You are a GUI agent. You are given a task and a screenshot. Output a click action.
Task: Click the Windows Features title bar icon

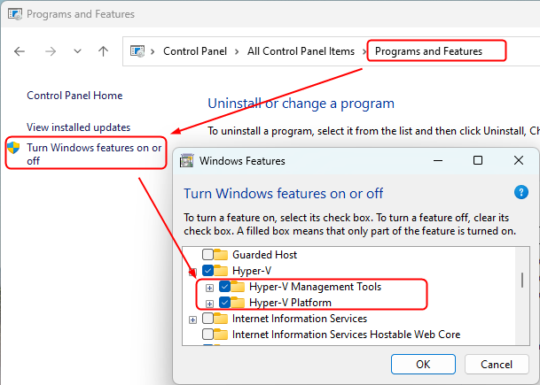click(187, 161)
